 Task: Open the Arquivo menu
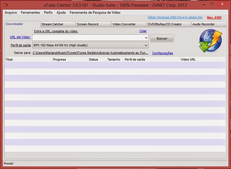[x=11, y=13]
